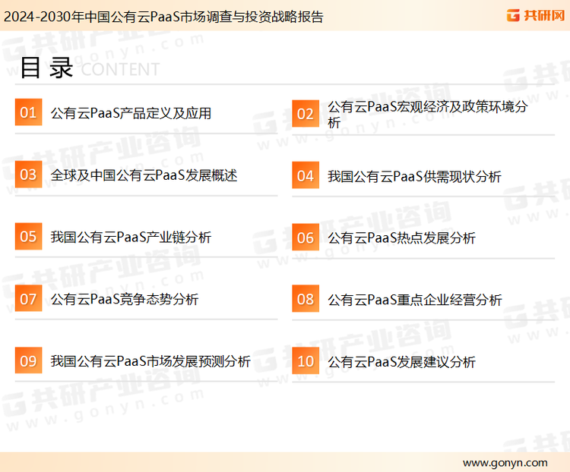
Task: Click the orange 08 number badge
Action: click(306, 299)
